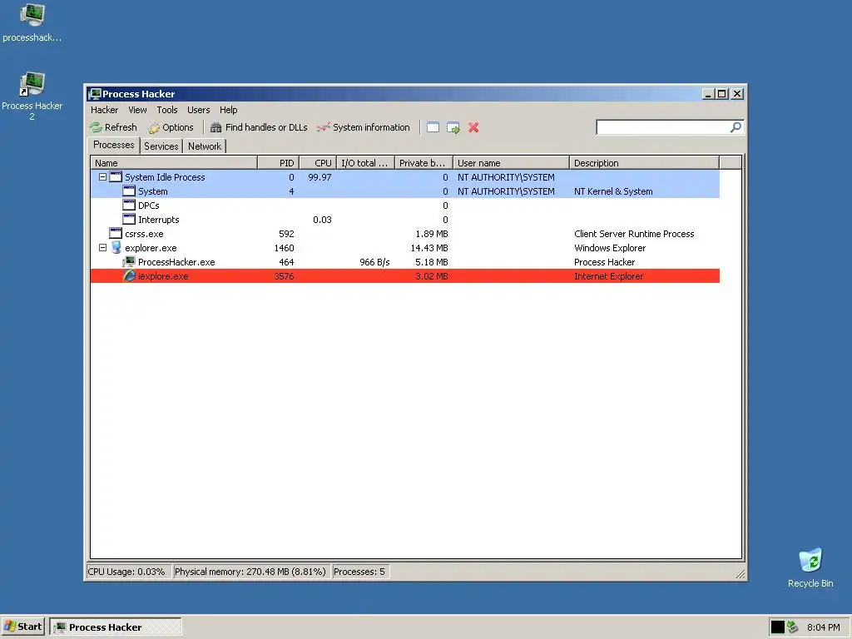
Task: Sort by the User name column header
Action: click(x=511, y=163)
